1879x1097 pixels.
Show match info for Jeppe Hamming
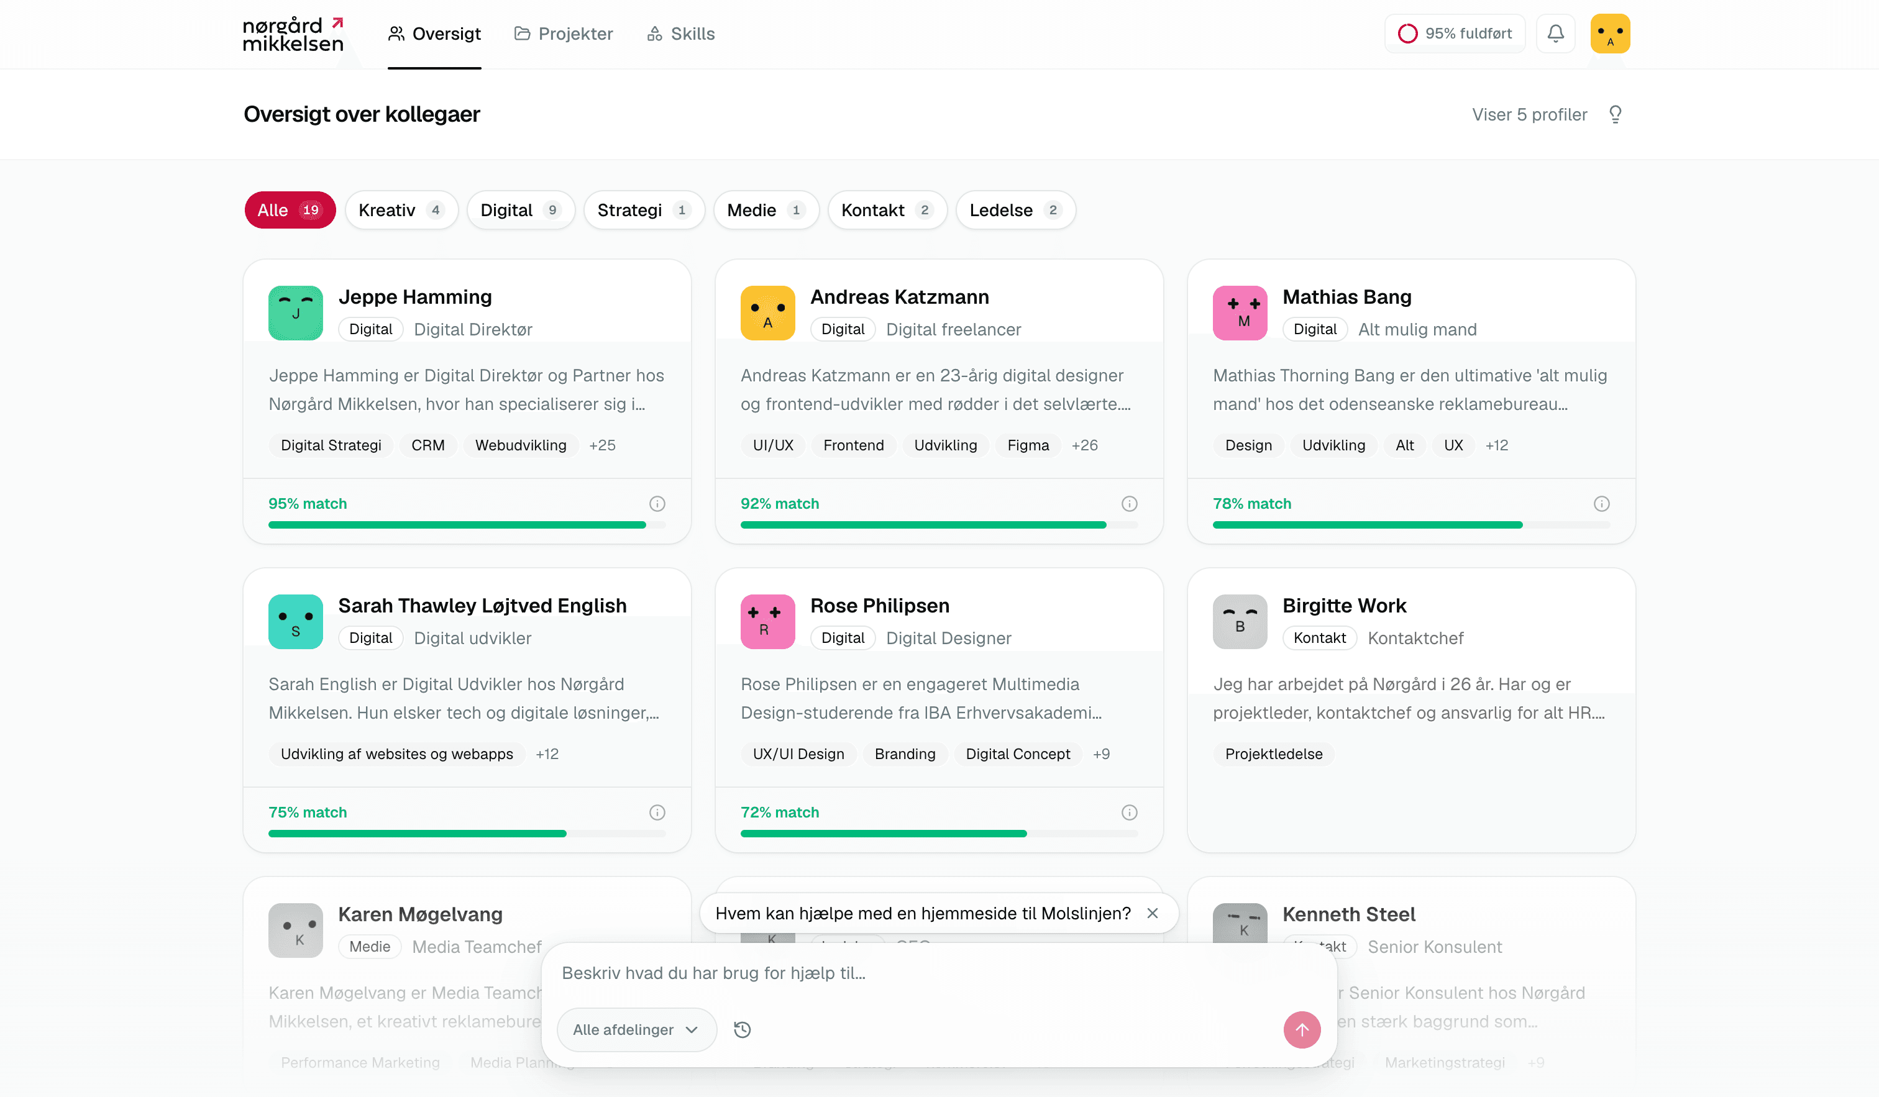click(x=657, y=504)
